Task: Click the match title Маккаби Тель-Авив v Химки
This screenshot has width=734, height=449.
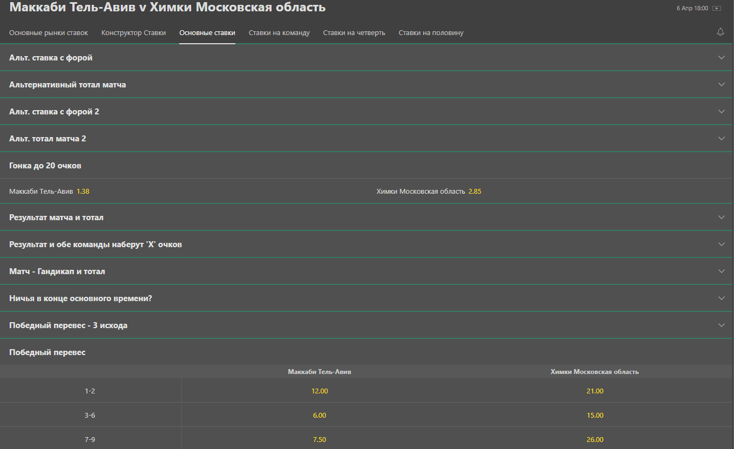Action: [x=167, y=8]
